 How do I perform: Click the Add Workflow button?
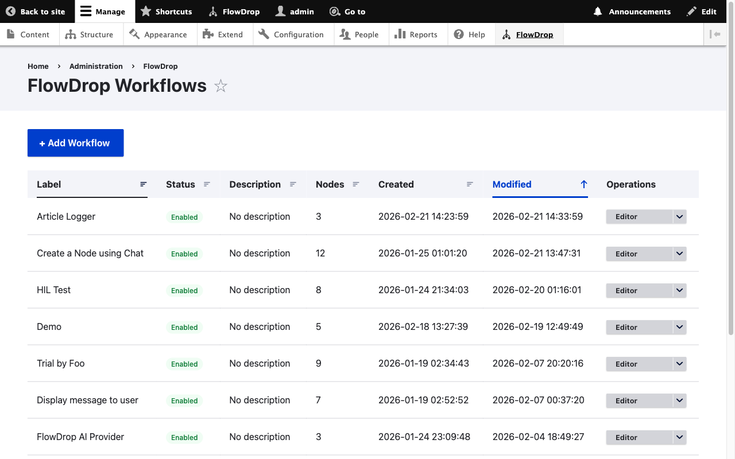click(75, 143)
